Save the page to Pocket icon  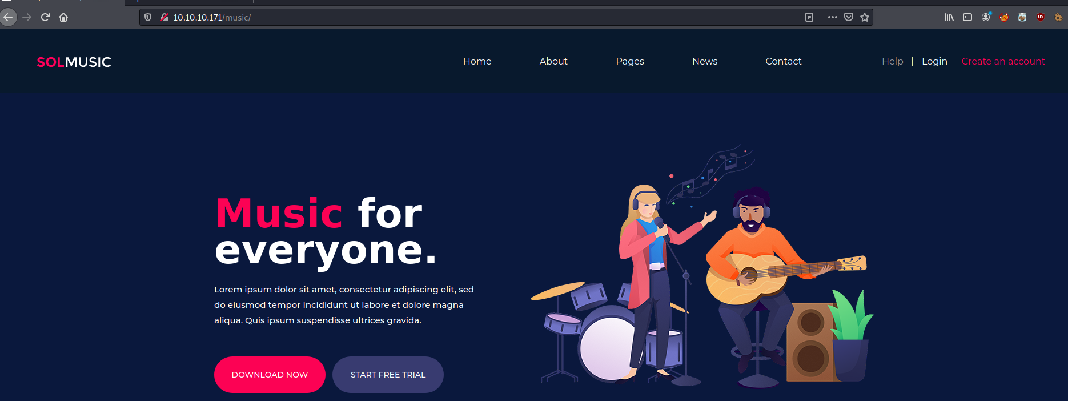coord(849,17)
